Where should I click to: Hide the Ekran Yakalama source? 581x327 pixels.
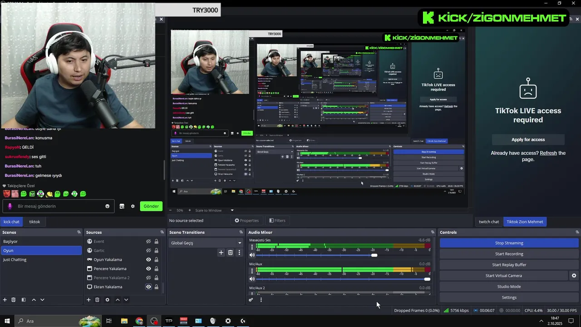(148, 287)
